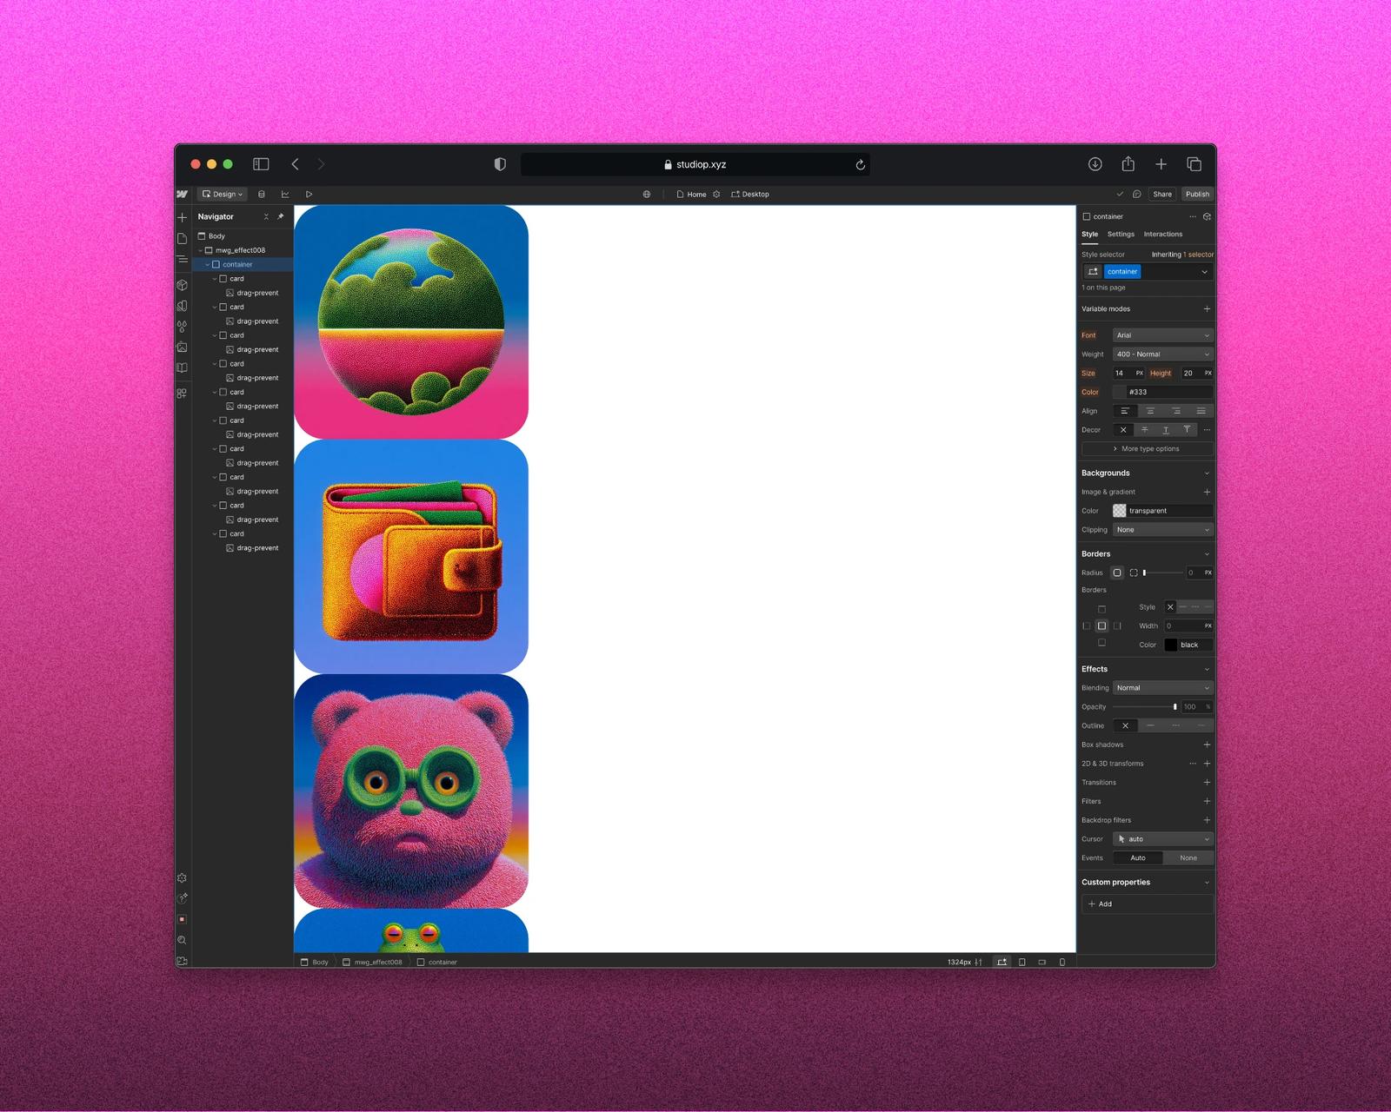Image resolution: width=1391 pixels, height=1112 pixels.
Task: Select justify text align option
Action: (1201, 411)
